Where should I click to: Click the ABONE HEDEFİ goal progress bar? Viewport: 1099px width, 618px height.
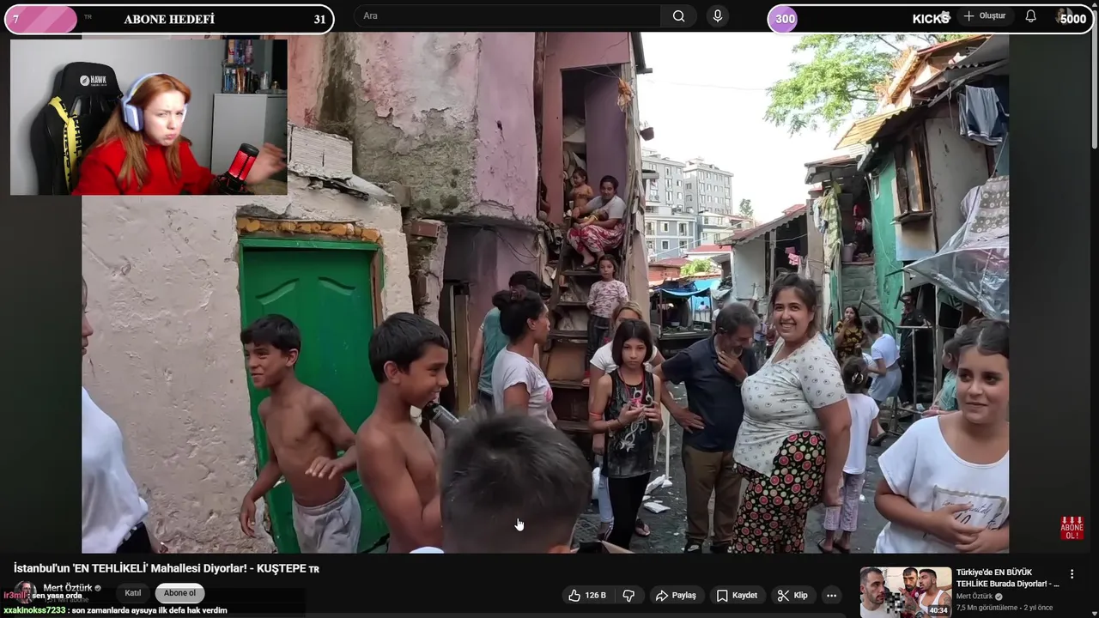pyautogui.click(x=169, y=19)
